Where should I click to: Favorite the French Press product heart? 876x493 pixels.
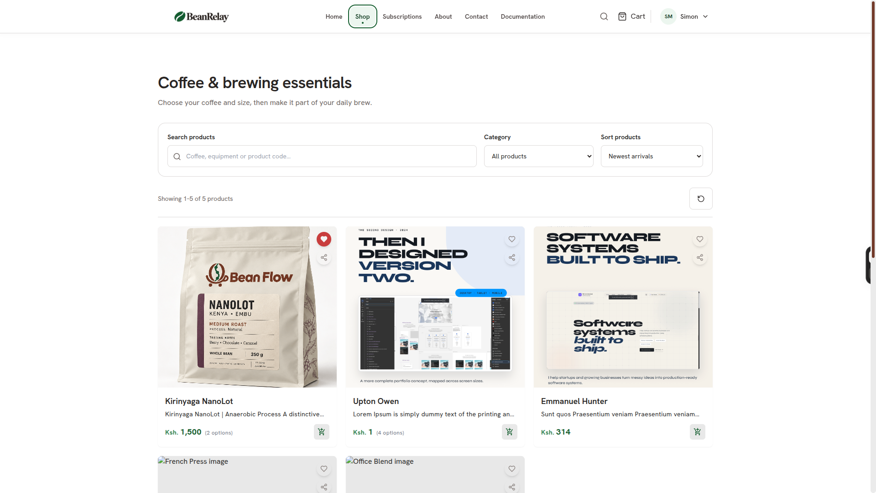[x=324, y=469]
